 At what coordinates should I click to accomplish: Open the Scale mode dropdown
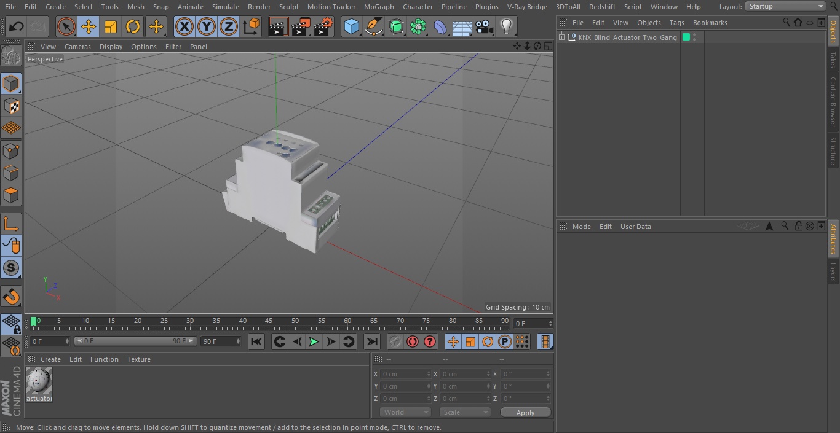[464, 412]
